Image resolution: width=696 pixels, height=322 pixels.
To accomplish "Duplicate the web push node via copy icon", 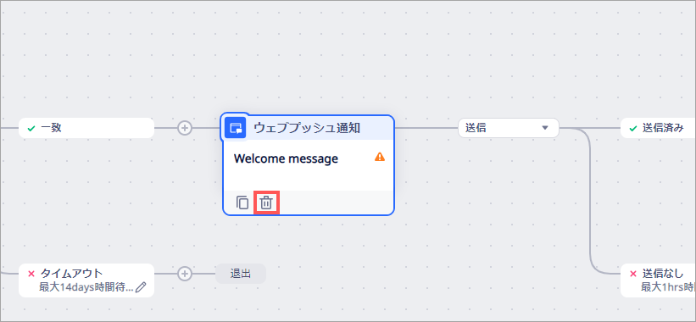I will click(242, 203).
